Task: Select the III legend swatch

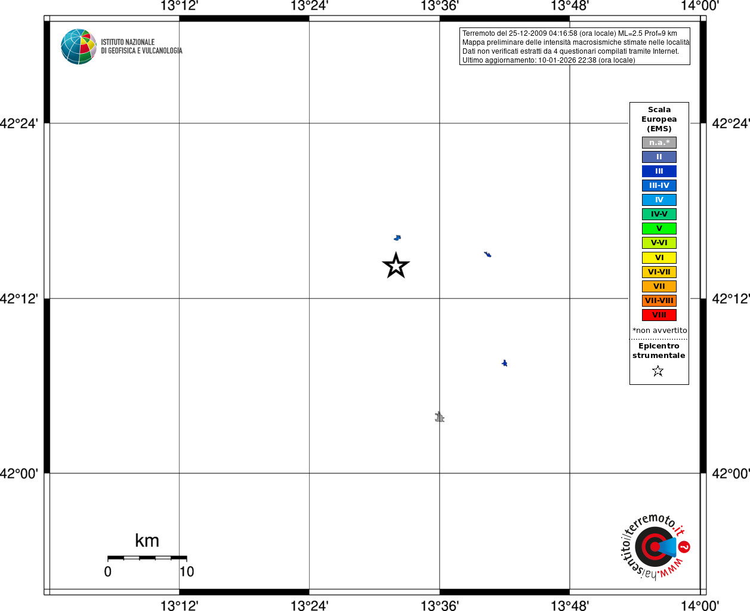Action: point(659,171)
